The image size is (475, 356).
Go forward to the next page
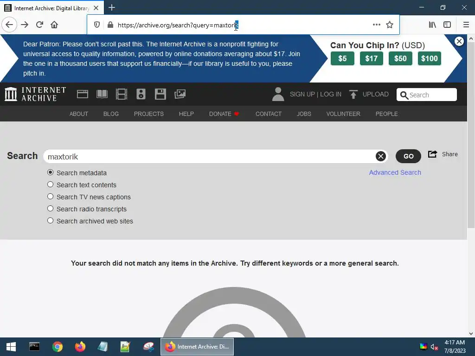click(25, 25)
